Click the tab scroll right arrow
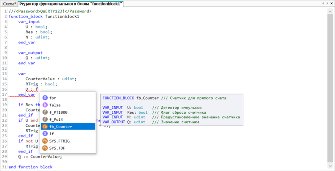Screen dimensions: 335x171 pos(327,3)
